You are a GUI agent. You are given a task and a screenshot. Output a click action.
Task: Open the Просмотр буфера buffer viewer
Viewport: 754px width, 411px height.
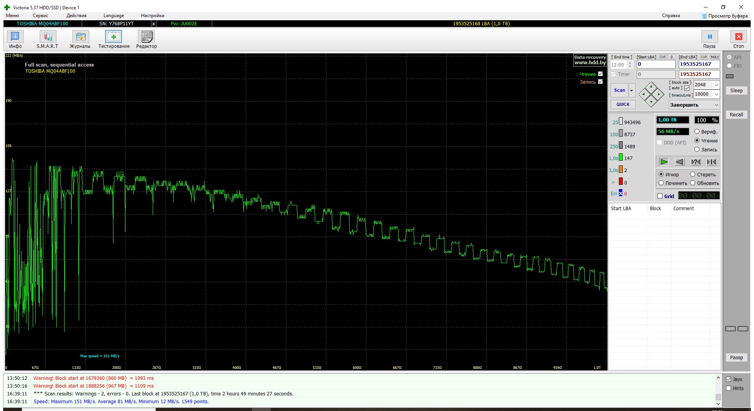(725, 16)
